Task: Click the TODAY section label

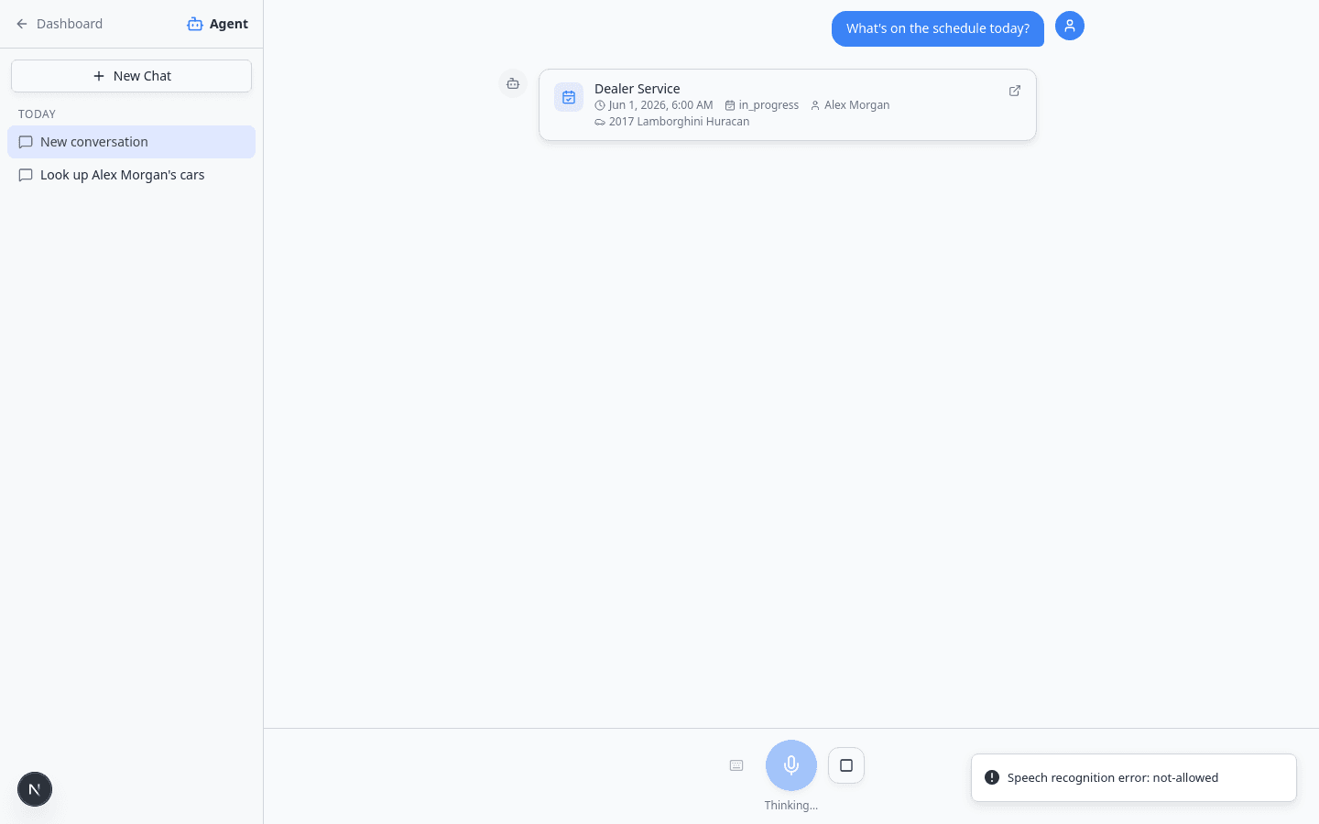Action: 38,114
